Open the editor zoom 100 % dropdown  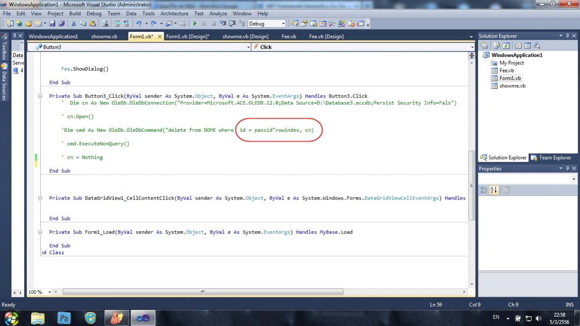point(50,292)
